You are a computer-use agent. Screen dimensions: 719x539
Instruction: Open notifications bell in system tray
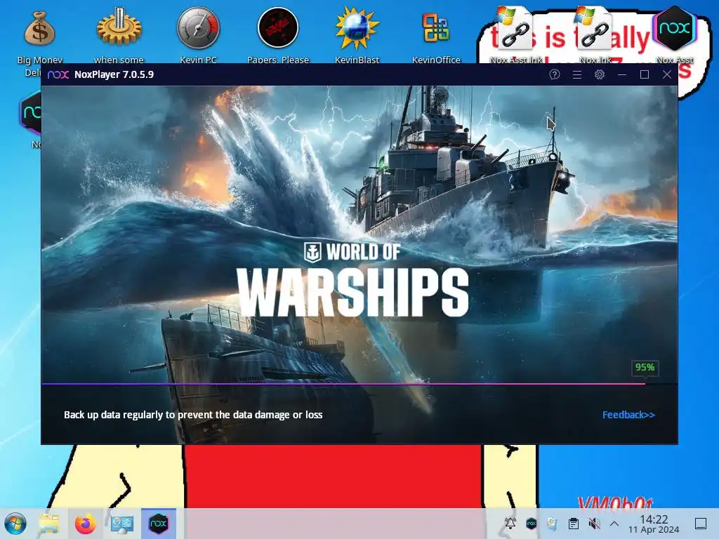pyautogui.click(x=510, y=524)
